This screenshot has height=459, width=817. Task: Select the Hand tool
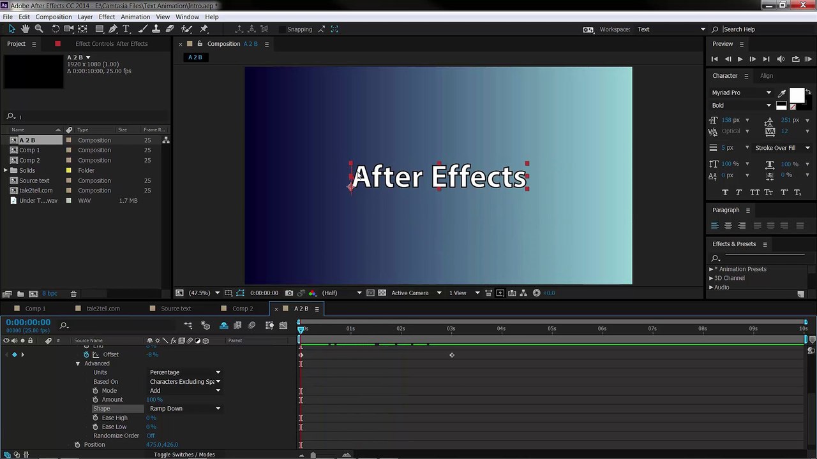26,29
